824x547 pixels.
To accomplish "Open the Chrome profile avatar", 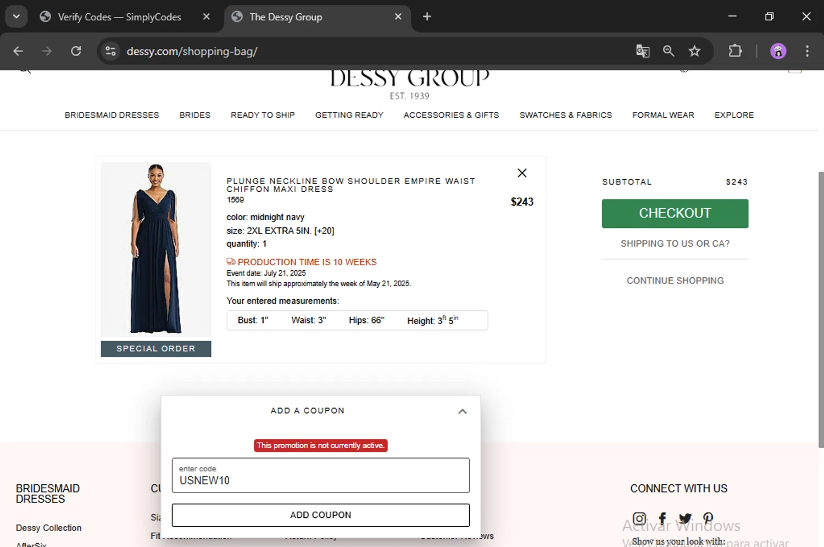I will point(778,51).
